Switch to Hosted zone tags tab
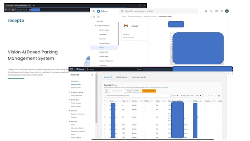250x141 pixels. (x=139, y=77)
